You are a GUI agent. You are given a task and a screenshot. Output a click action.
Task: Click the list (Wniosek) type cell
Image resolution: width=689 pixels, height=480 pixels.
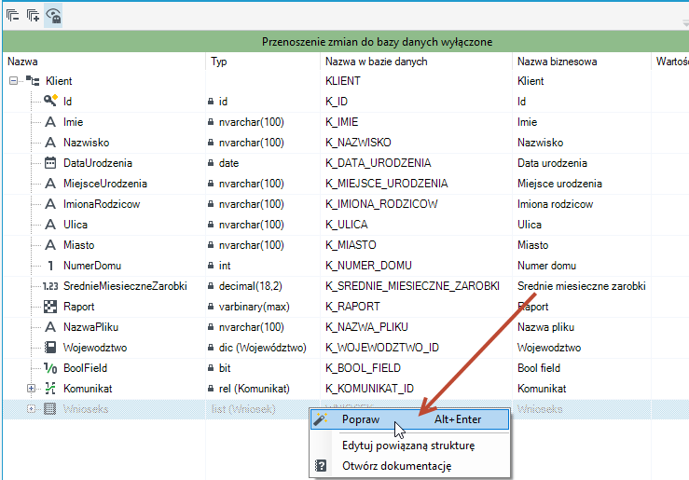pyautogui.click(x=243, y=409)
